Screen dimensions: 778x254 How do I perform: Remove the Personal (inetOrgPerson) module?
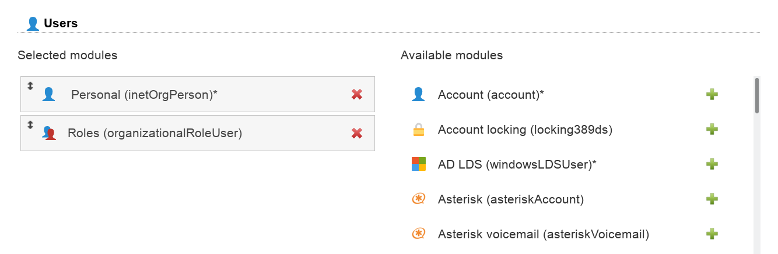[x=357, y=94]
